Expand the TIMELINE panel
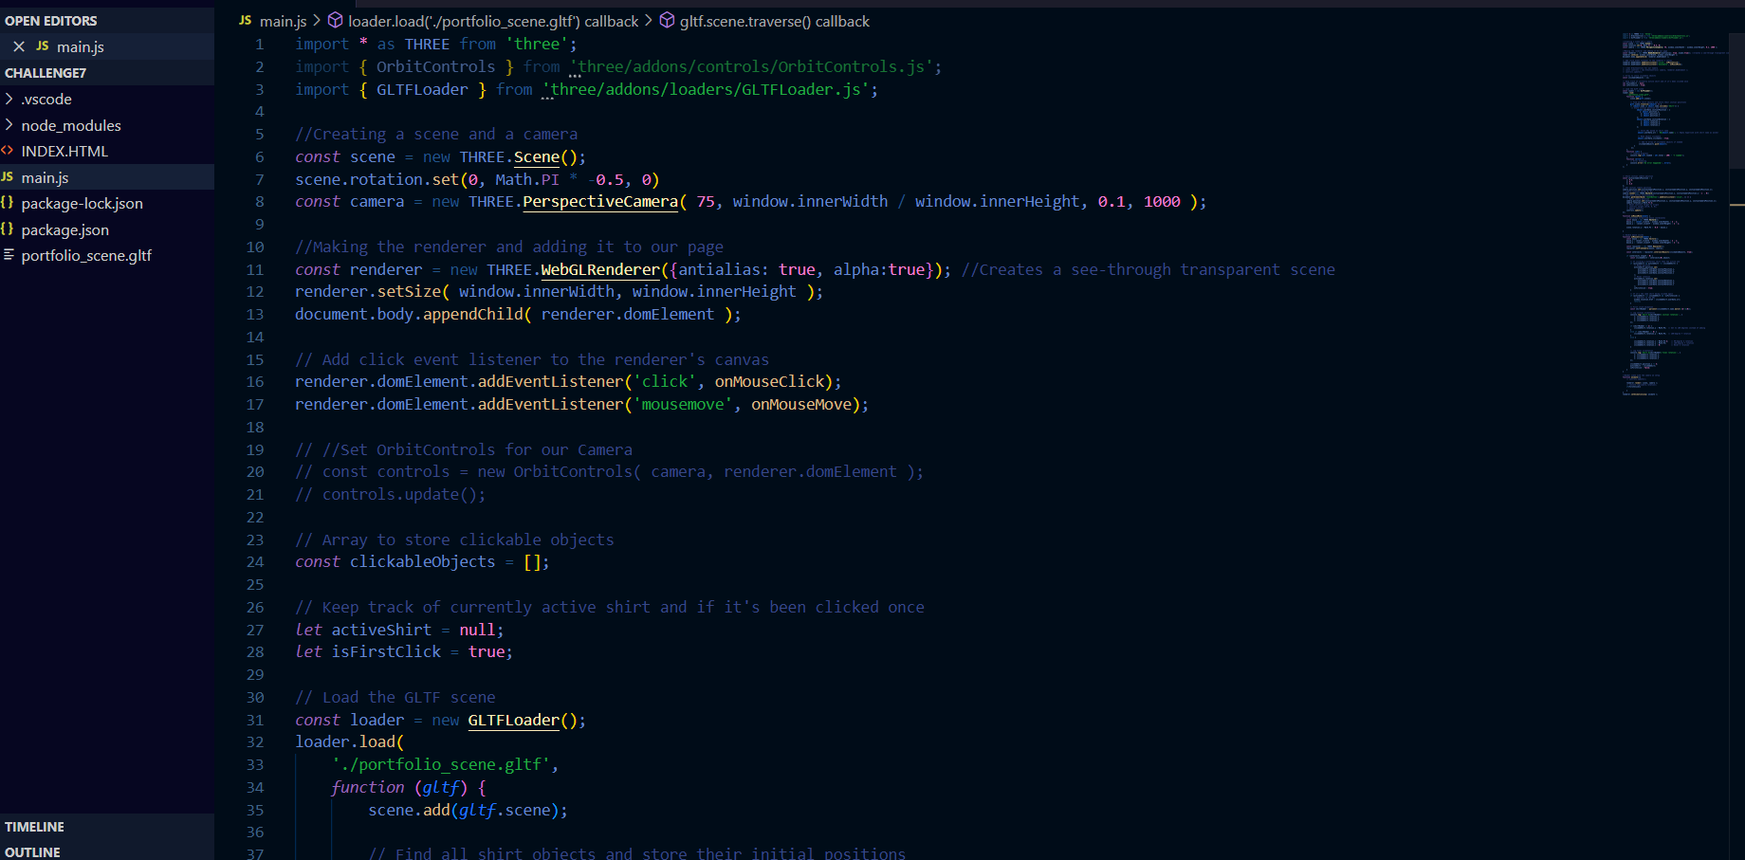 (35, 827)
